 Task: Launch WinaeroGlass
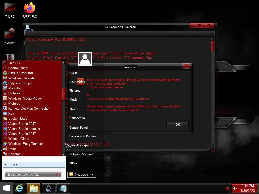coord(18,139)
